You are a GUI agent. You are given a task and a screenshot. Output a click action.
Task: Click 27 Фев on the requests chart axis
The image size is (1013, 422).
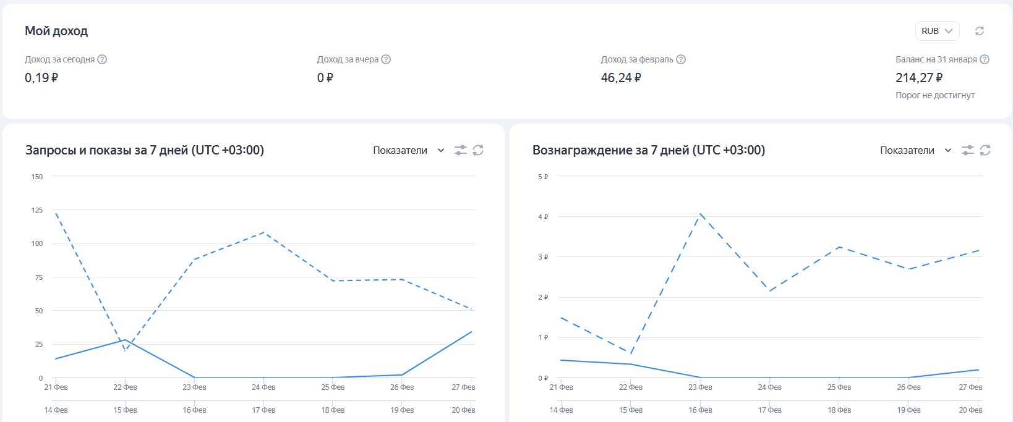pyautogui.click(x=463, y=387)
